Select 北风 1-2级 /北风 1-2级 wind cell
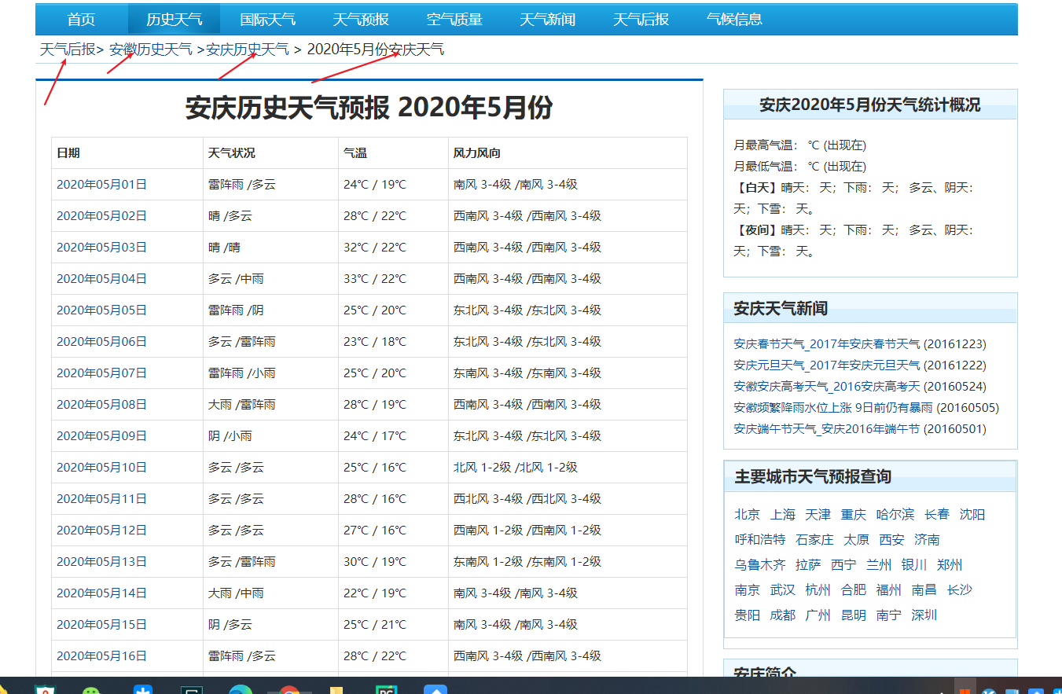1062x694 pixels. pos(568,468)
